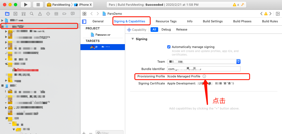Go forward in editor history
This screenshot has height=134, width=282.
[x=98, y=14]
